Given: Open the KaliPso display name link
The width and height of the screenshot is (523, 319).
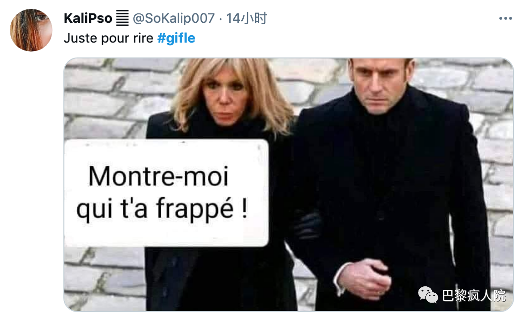Looking at the screenshot, I should click(x=88, y=18).
